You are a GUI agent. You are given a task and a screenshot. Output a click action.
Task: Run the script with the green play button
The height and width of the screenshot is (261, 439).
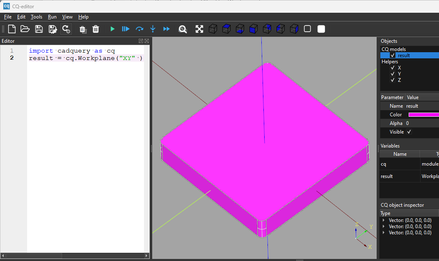pos(112,29)
